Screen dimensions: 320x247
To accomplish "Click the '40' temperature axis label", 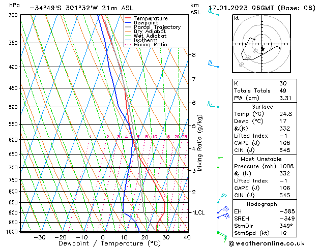I will 187,237.
